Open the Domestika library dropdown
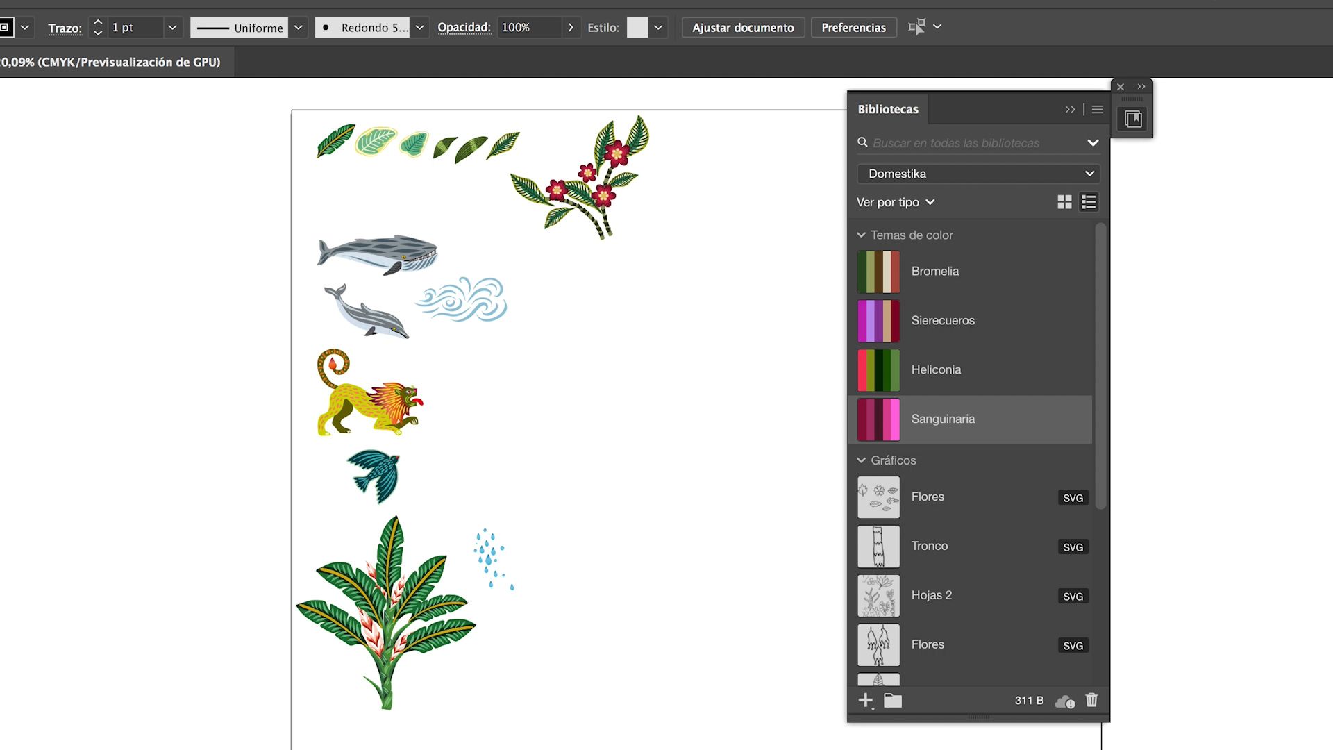This screenshot has width=1333, height=750. click(x=978, y=174)
